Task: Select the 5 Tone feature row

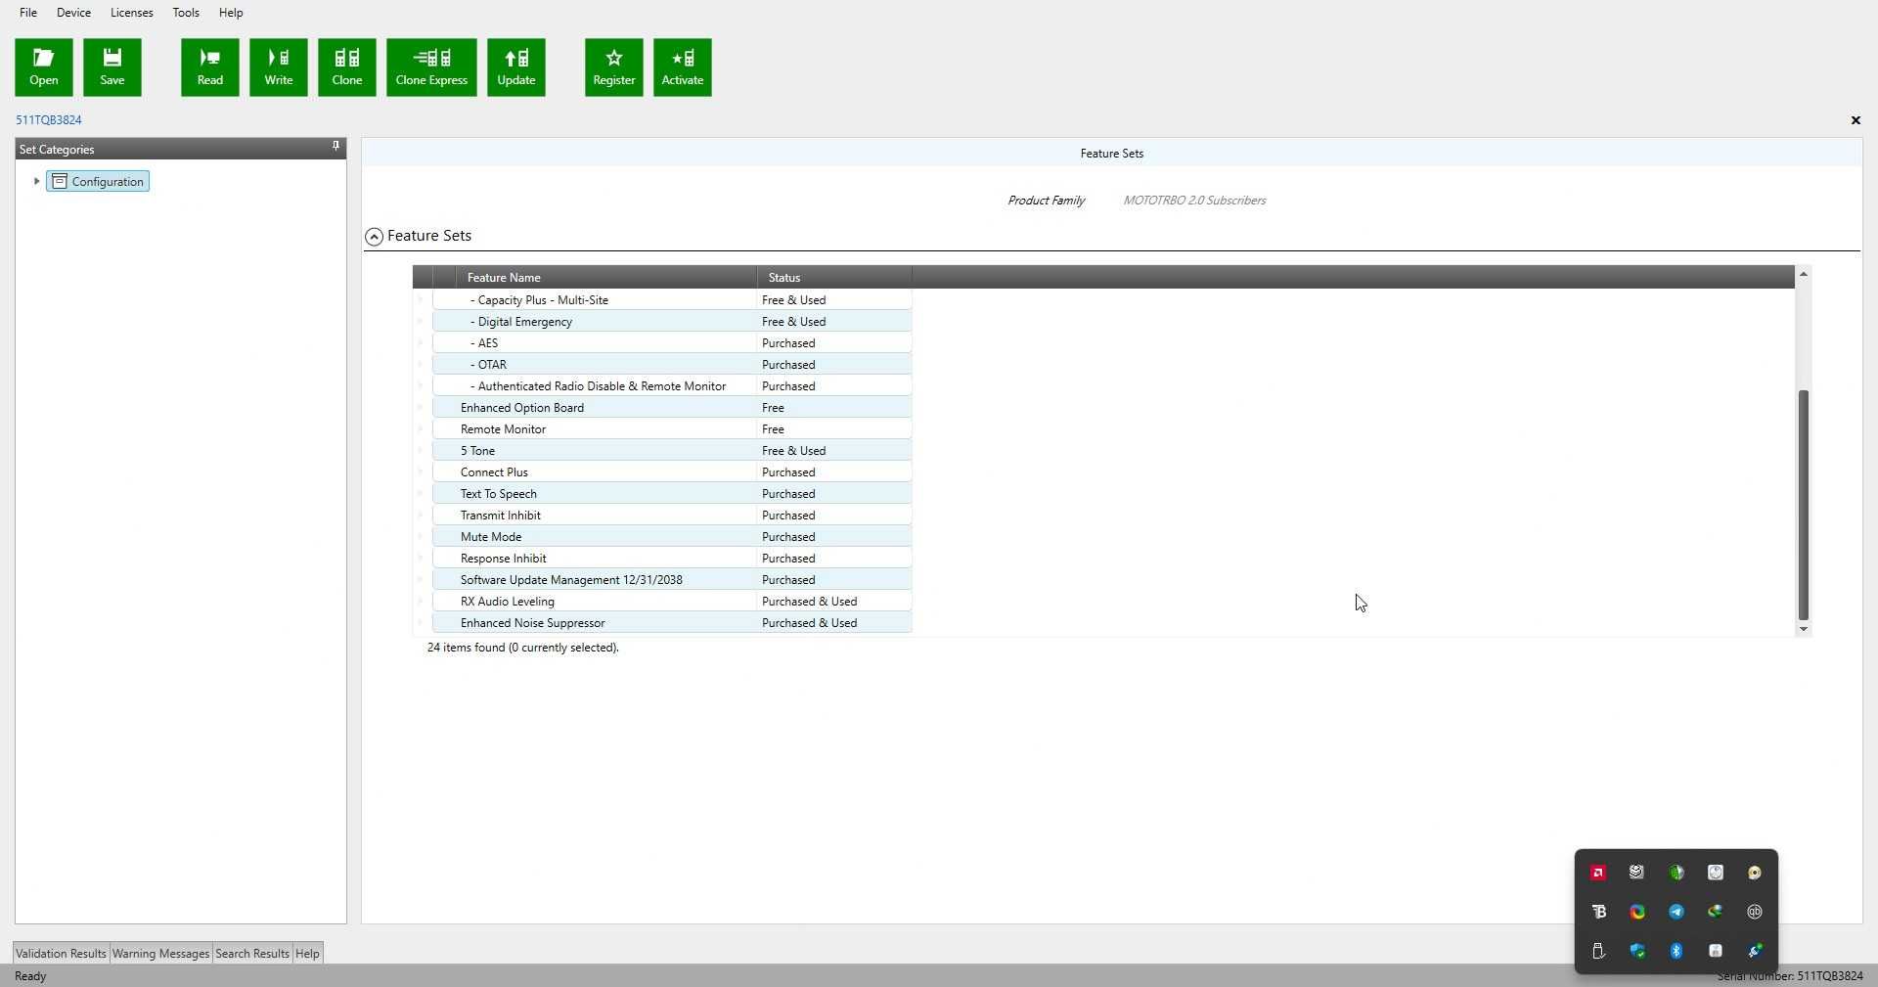Action: pyautogui.click(x=672, y=451)
